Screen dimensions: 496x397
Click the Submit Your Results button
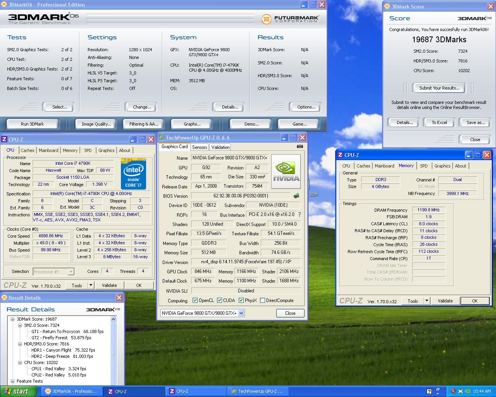click(x=439, y=88)
